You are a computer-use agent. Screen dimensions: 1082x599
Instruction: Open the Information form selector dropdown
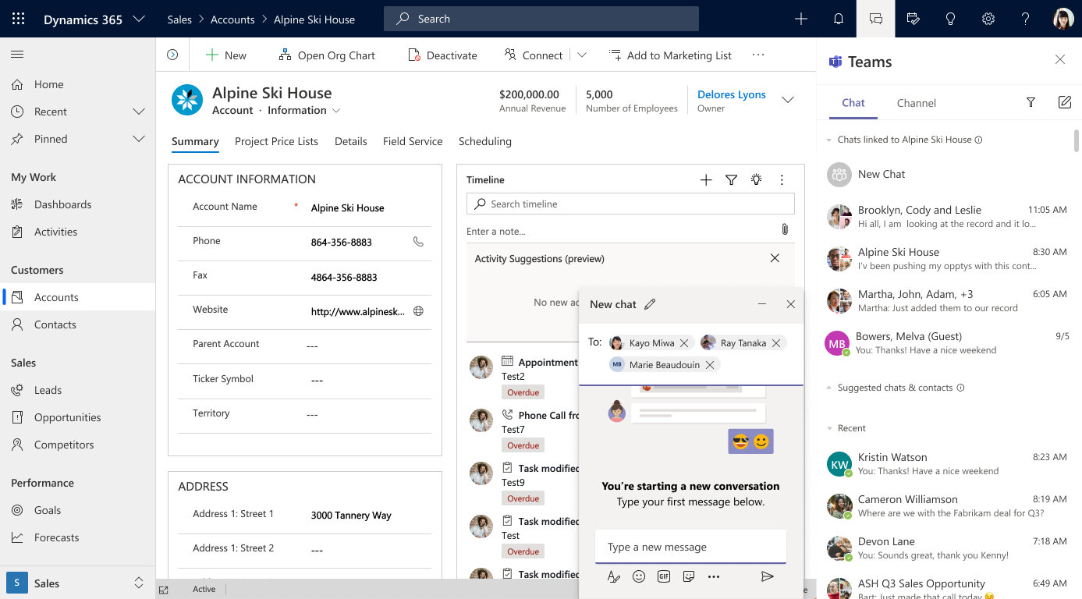336,111
